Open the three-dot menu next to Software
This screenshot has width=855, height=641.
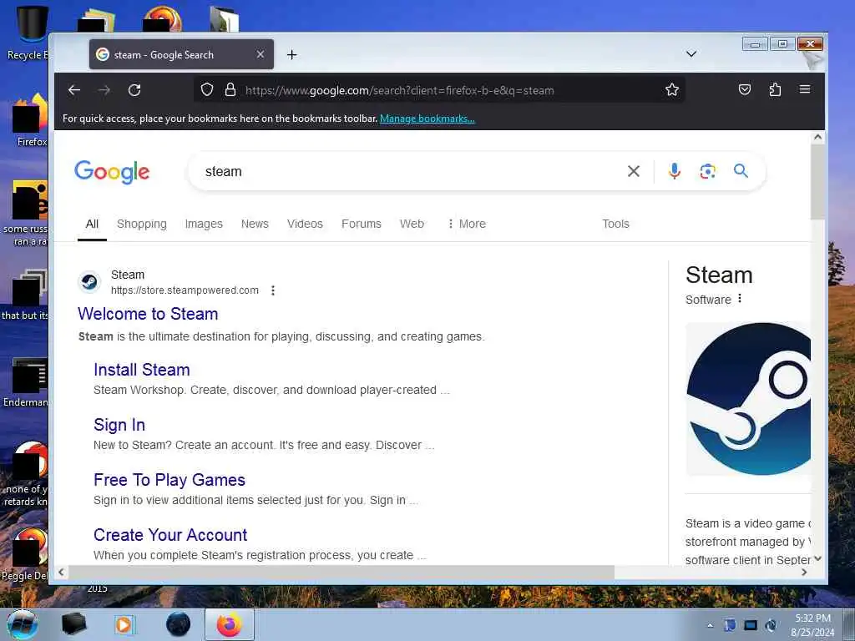point(740,299)
